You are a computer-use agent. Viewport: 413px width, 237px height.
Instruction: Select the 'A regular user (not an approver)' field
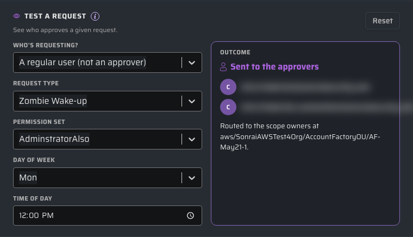(108, 63)
